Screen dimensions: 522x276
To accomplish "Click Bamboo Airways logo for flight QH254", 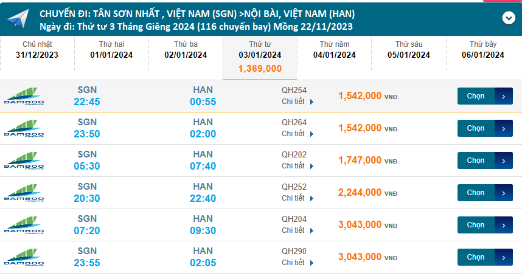I will coord(24,96).
